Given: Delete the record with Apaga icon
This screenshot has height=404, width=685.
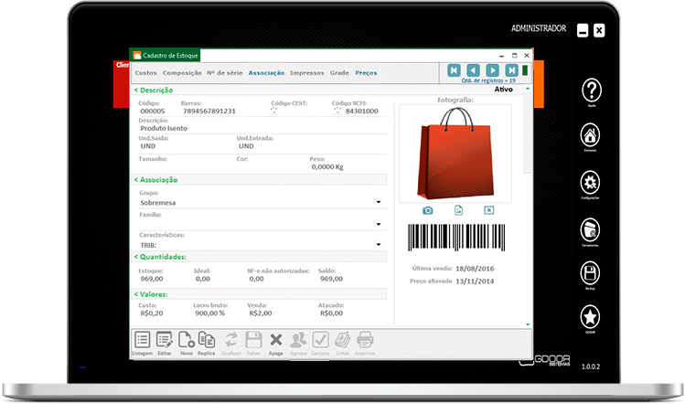Looking at the screenshot, I should 276,340.
